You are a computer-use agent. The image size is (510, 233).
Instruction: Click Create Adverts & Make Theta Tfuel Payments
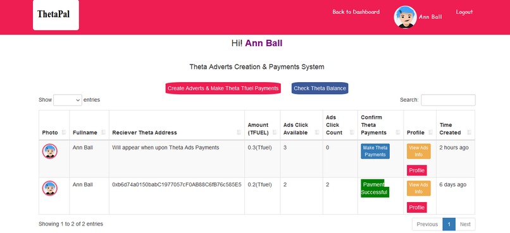tap(223, 88)
